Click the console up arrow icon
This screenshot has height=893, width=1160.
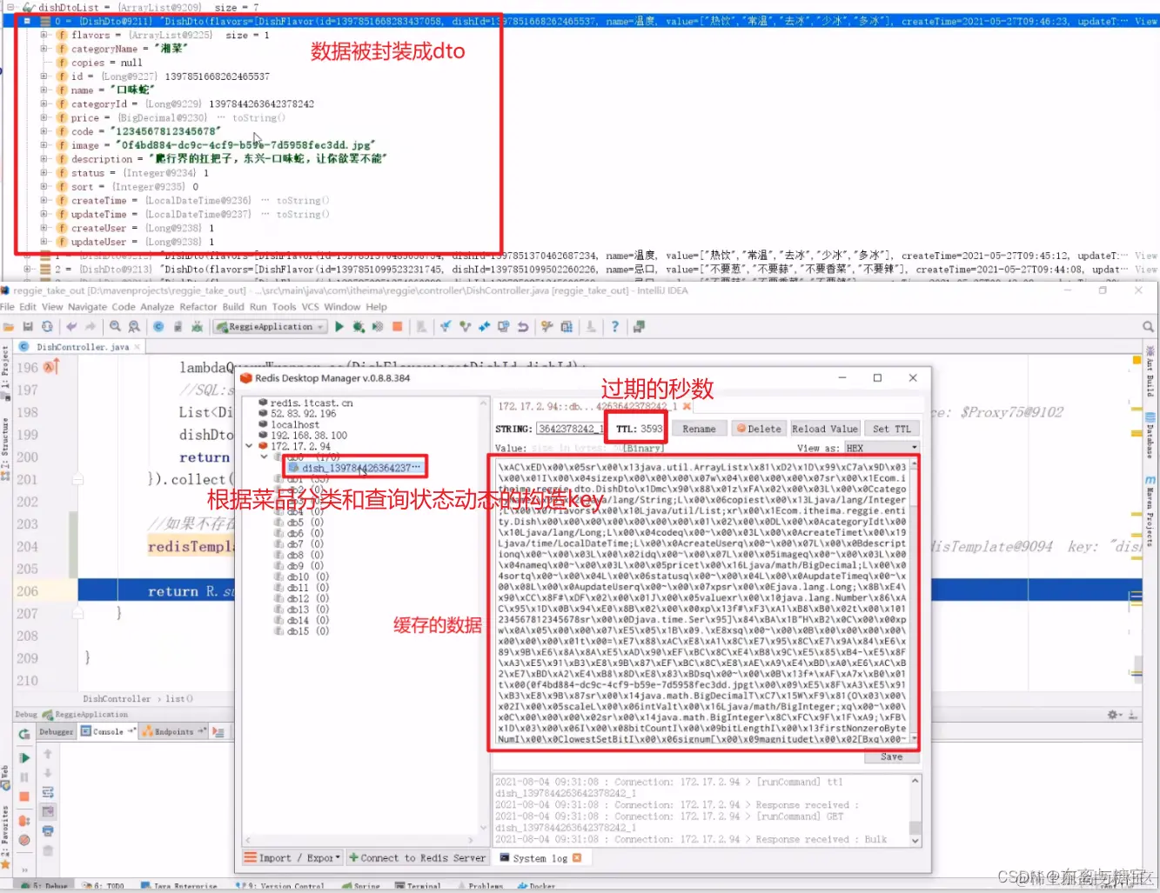[x=48, y=754]
